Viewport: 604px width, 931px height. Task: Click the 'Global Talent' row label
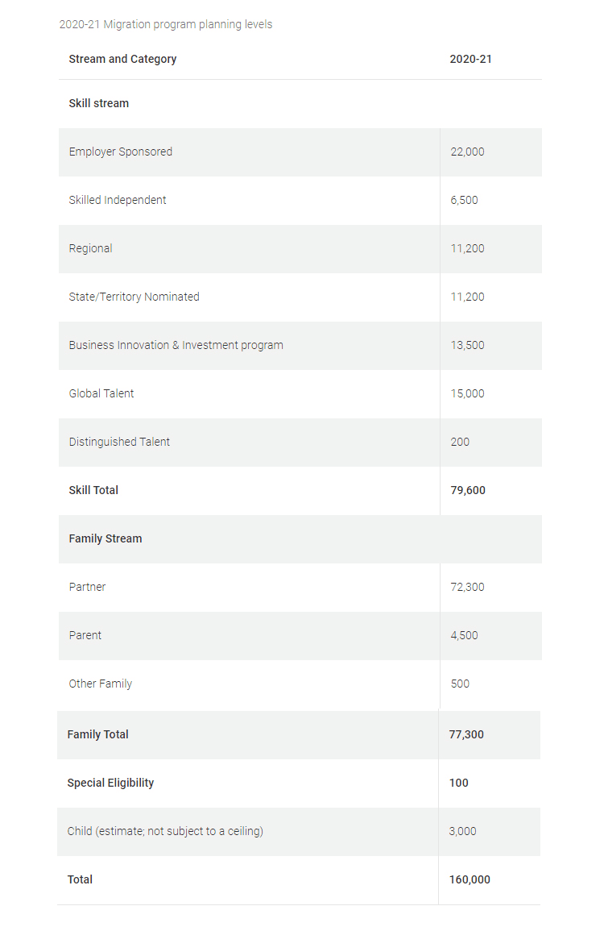[101, 393]
